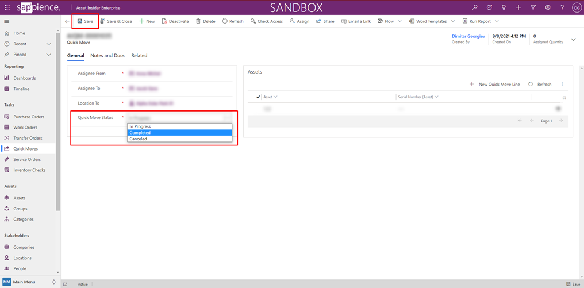Open the settings gear icon
This screenshot has height=288, width=584.
(x=548, y=7)
